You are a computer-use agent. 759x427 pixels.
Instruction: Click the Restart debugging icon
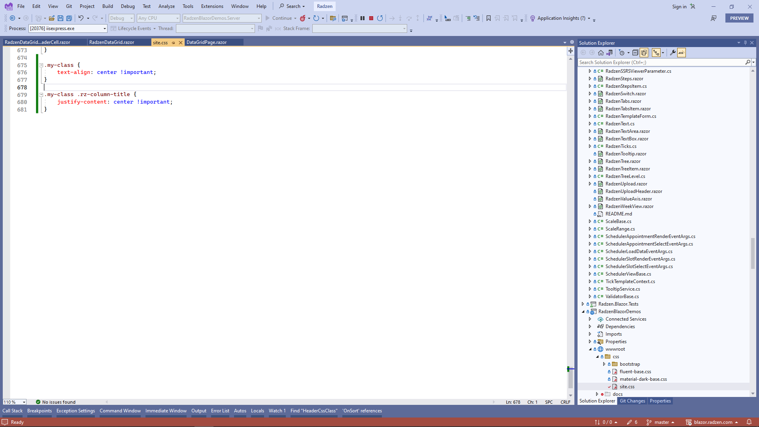point(380,18)
